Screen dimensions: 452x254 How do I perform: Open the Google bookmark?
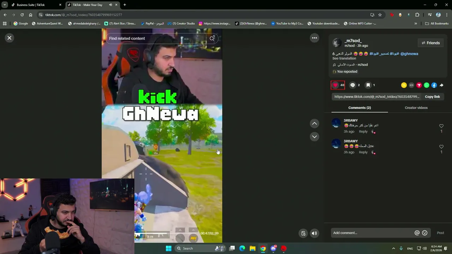coord(21,24)
